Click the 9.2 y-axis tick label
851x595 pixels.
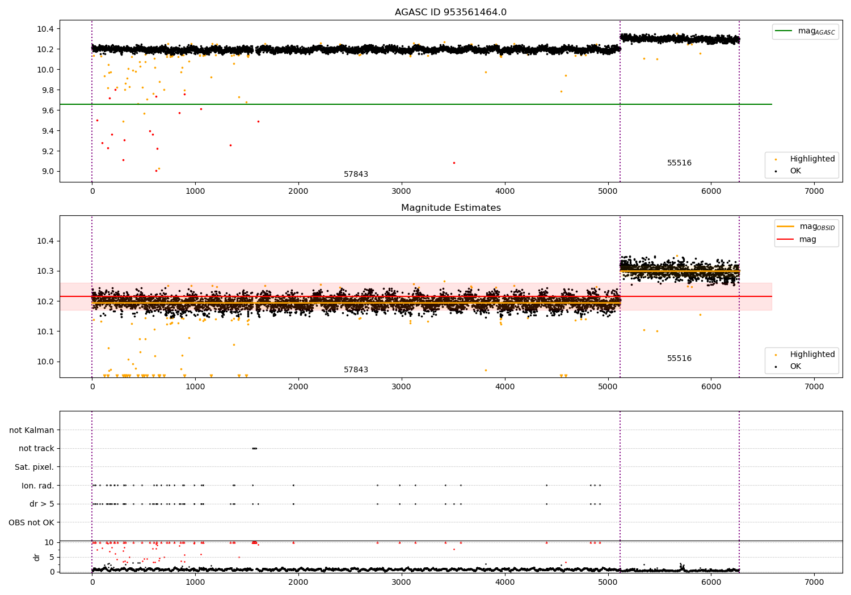pos(47,151)
